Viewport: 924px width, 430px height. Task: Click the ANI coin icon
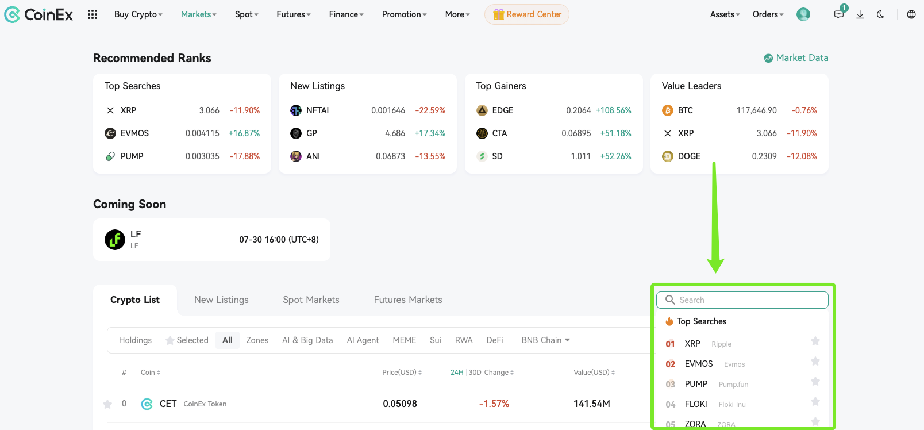pyautogui.click(x=296, y=156)
